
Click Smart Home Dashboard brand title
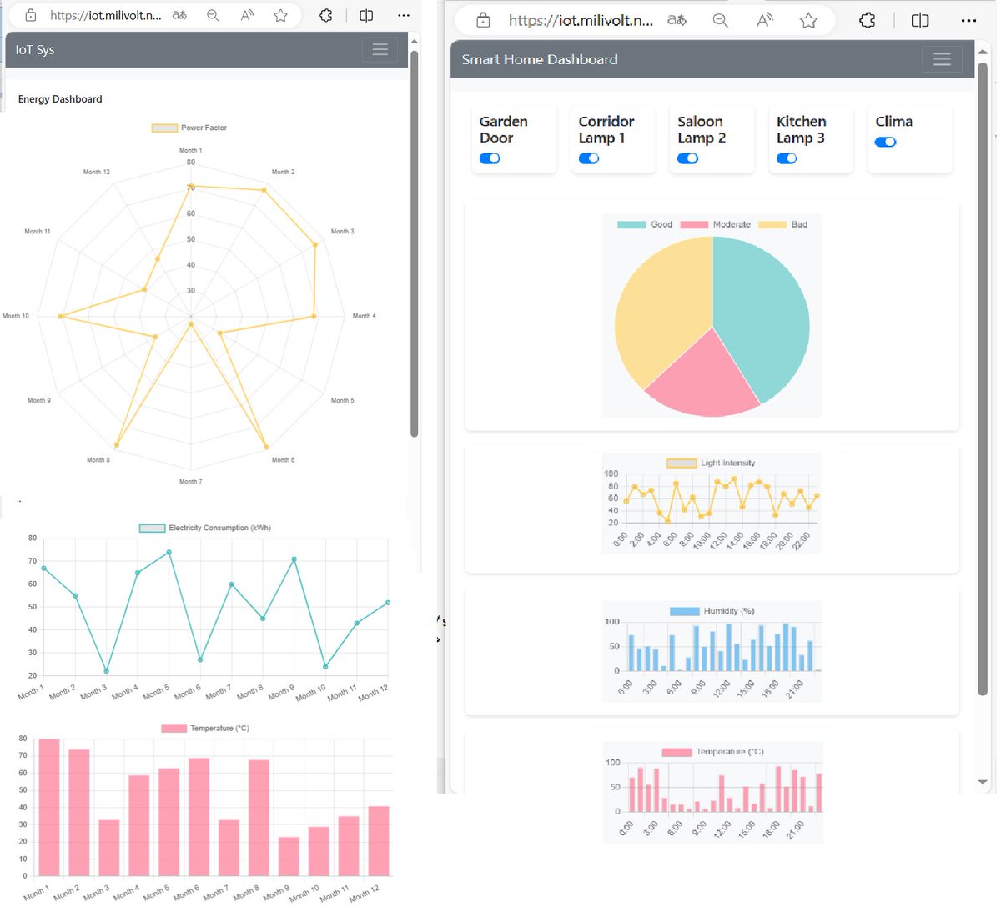tap(540, 59)
